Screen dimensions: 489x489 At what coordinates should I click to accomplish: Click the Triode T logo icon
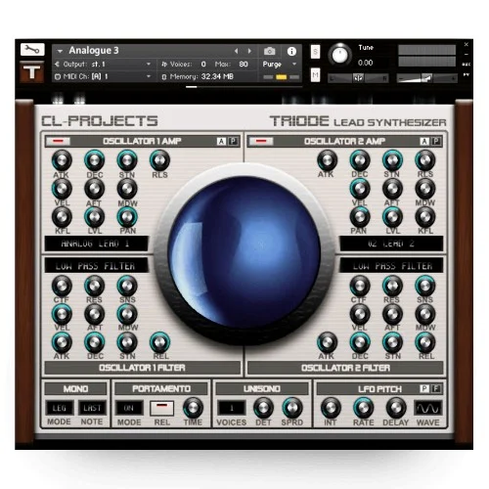click(32, 71)
